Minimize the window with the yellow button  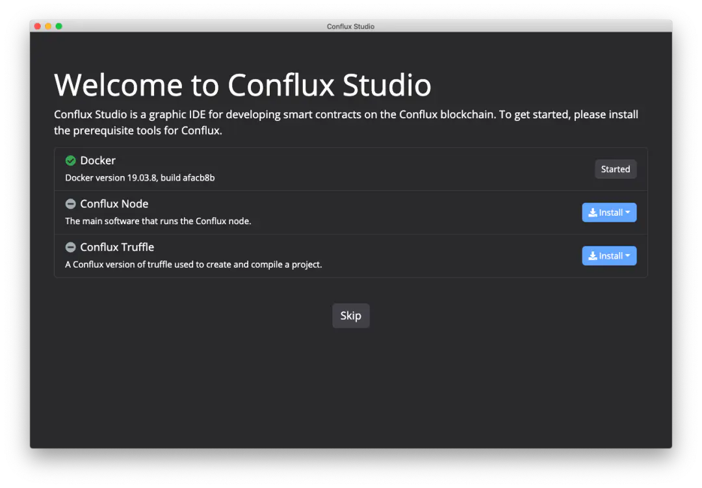click(48, 27)
